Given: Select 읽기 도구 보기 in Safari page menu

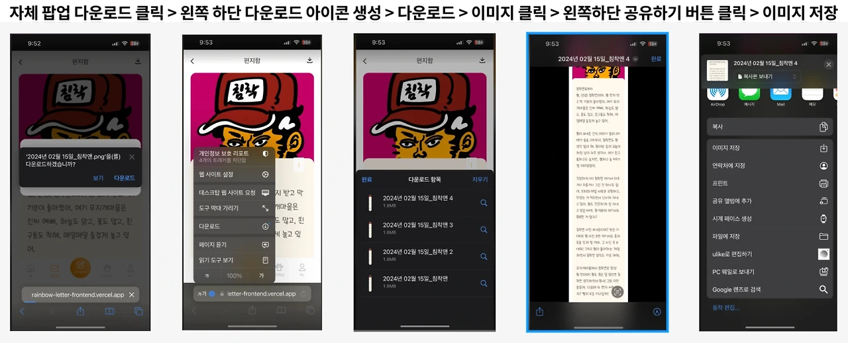Looking at the screenshot, I should (234, 260).
